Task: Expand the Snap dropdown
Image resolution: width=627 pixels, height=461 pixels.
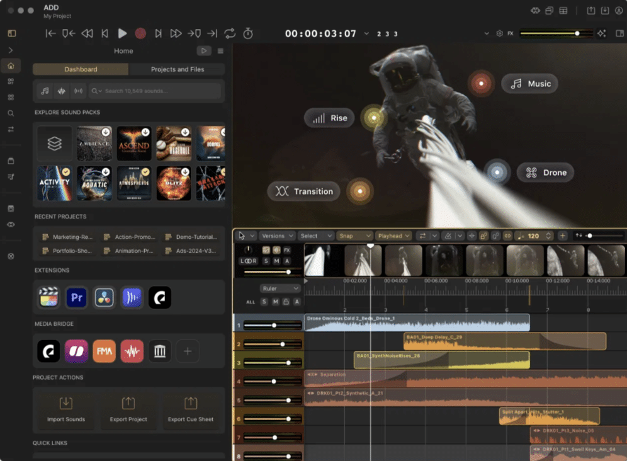Action: [354, 236]
